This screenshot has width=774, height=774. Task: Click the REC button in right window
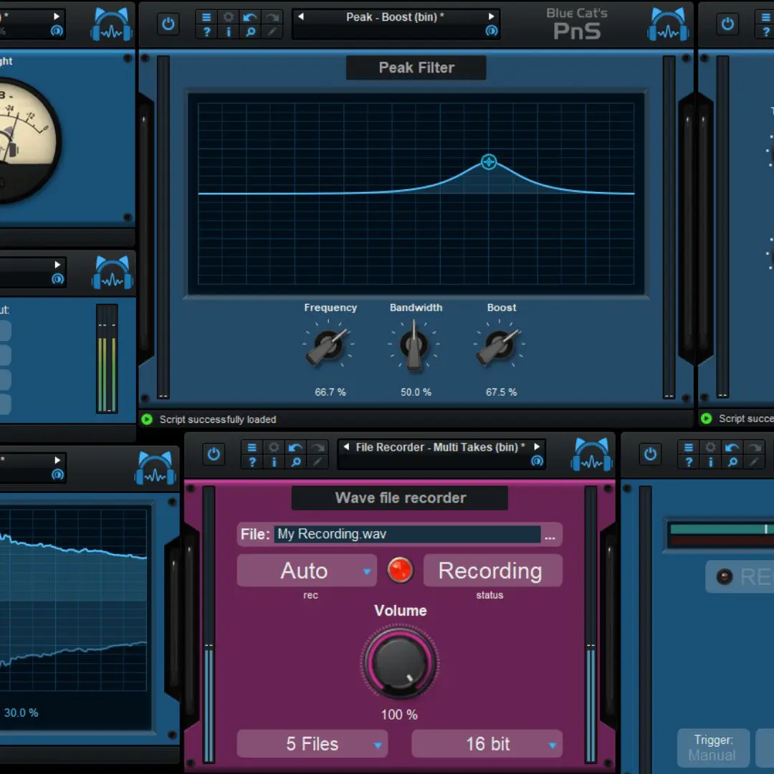pyautogui.click(x=740, y=576)
